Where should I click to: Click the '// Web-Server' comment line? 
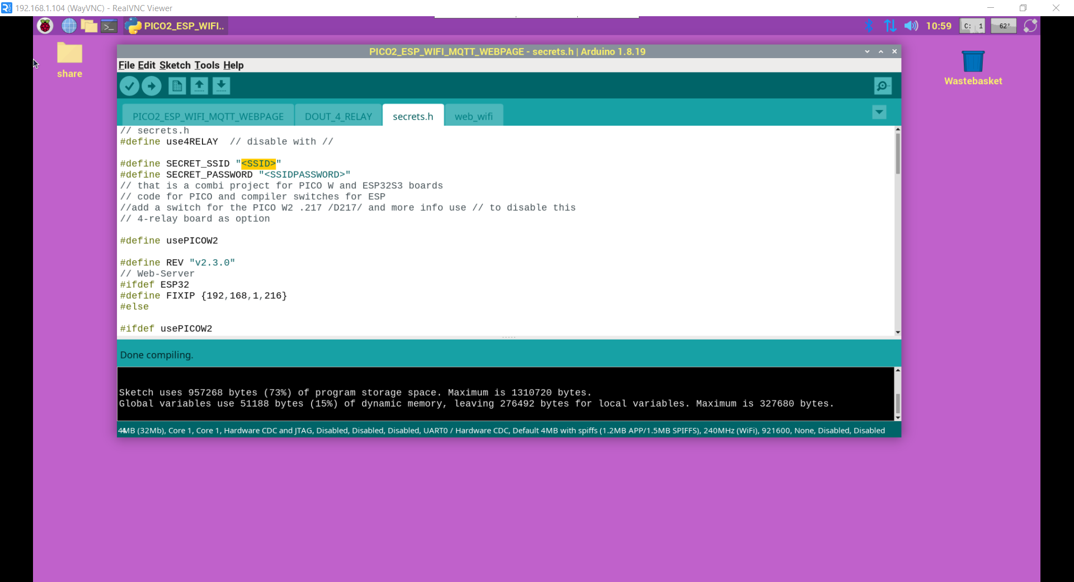(157, 274)
